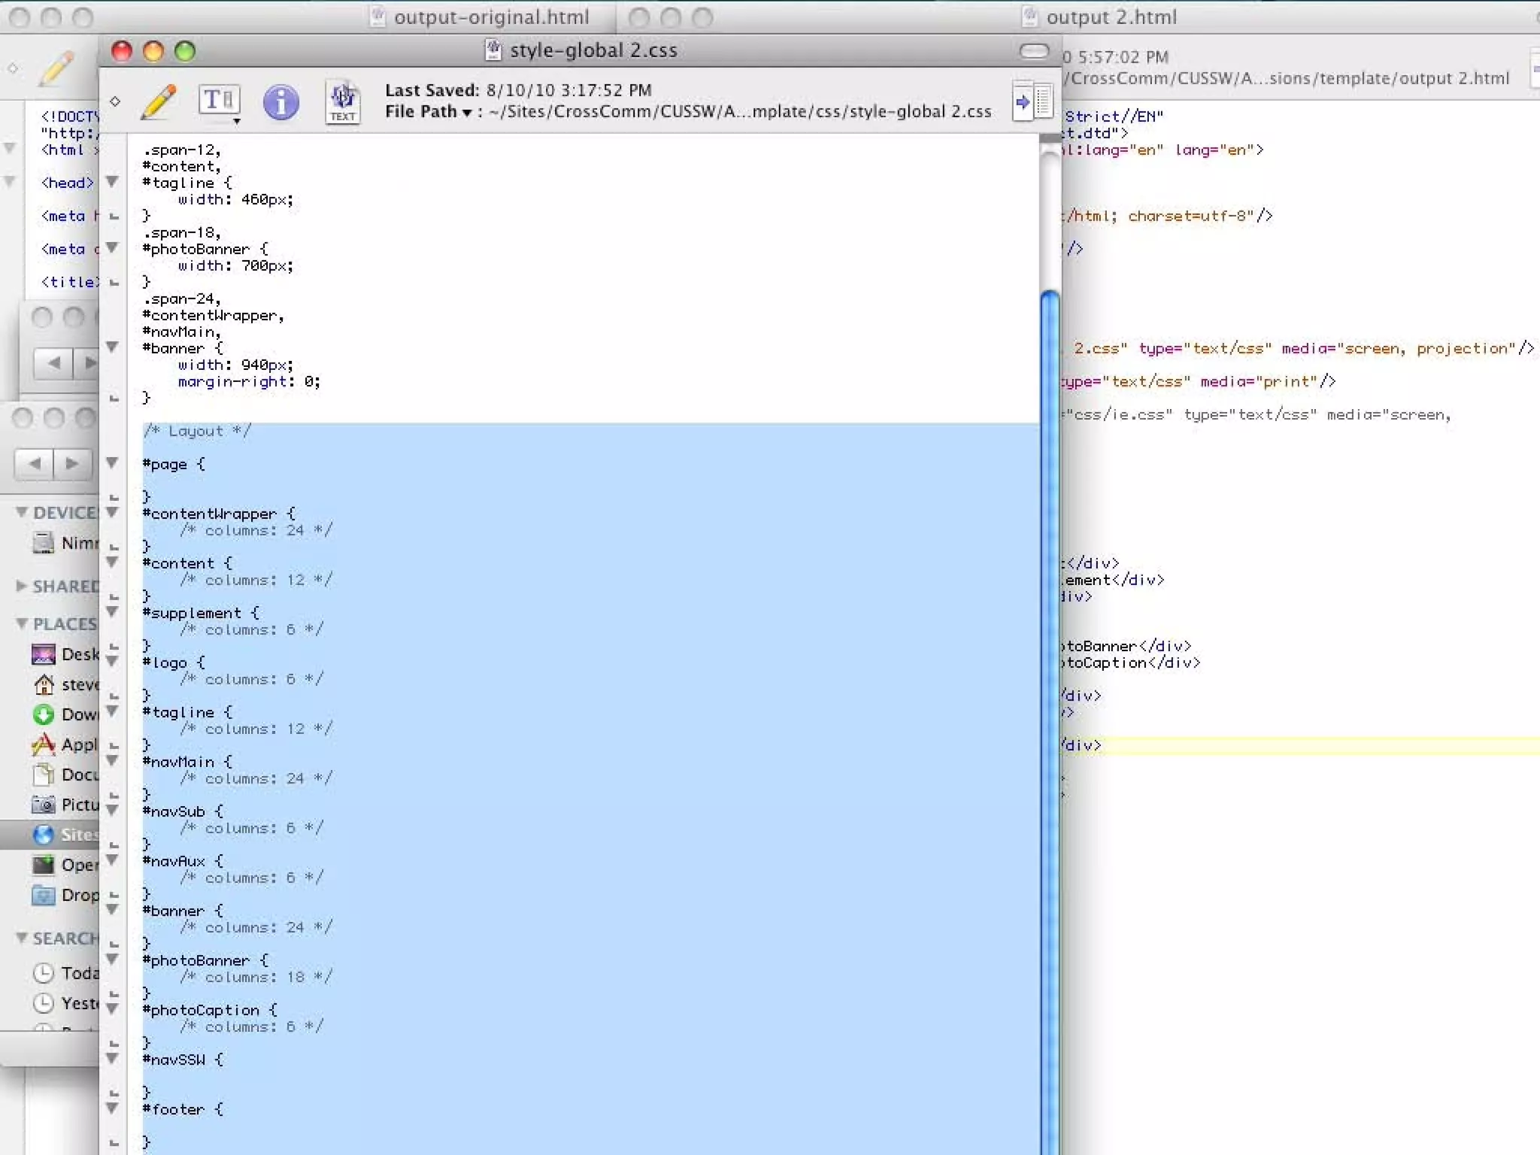The height and width of the screenshot is (1155, 1540).
Task: Open Downloads folder icon in Finder sidebar
Action: tap(44, 714)
